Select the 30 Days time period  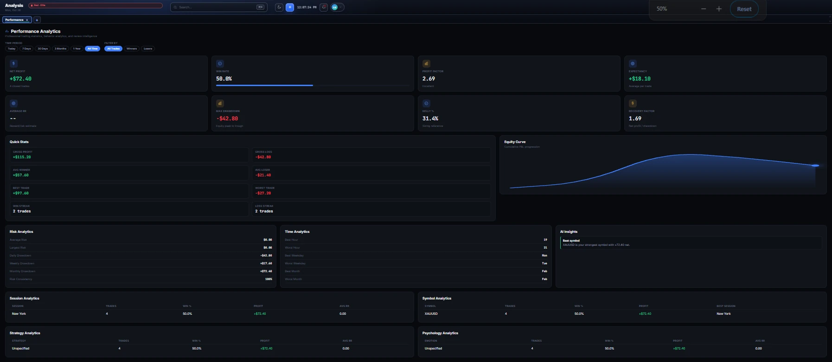click(x=43, y=49)
